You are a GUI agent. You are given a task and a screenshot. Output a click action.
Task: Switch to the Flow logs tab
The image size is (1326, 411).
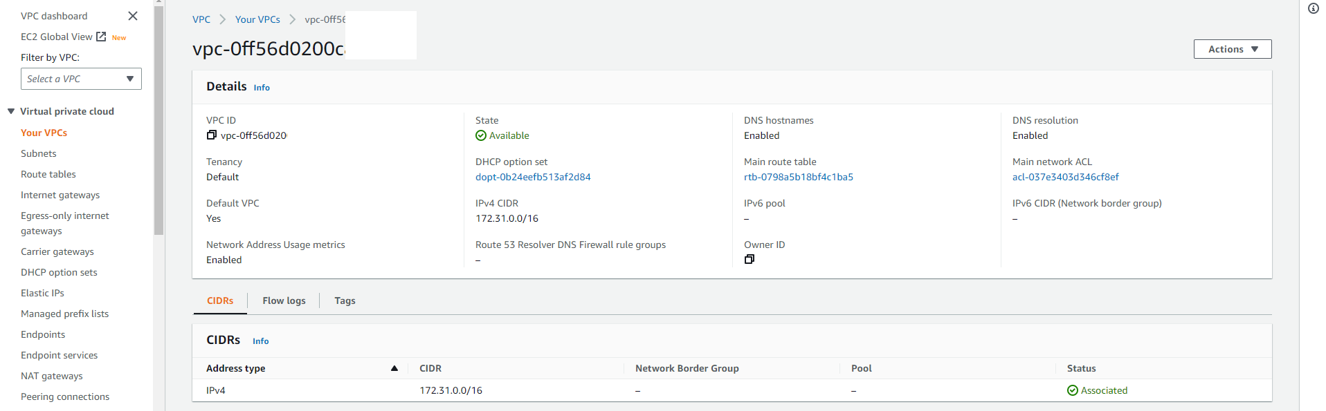(284, 300)
